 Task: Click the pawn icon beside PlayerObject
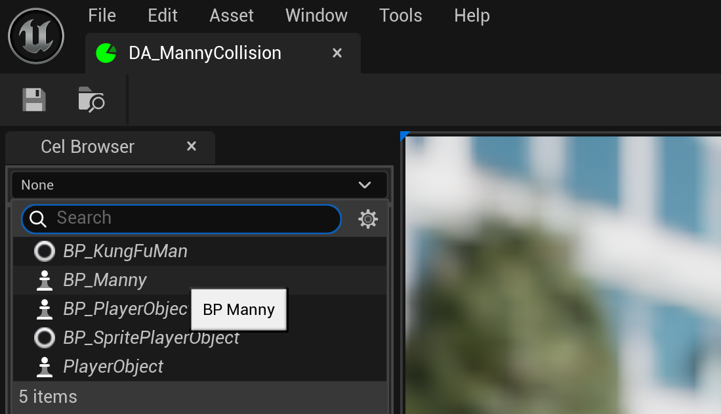coord(44,366)
